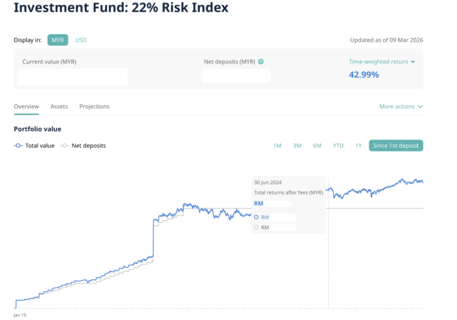
Task: Select the 3M time range
Action: [297, 146]
